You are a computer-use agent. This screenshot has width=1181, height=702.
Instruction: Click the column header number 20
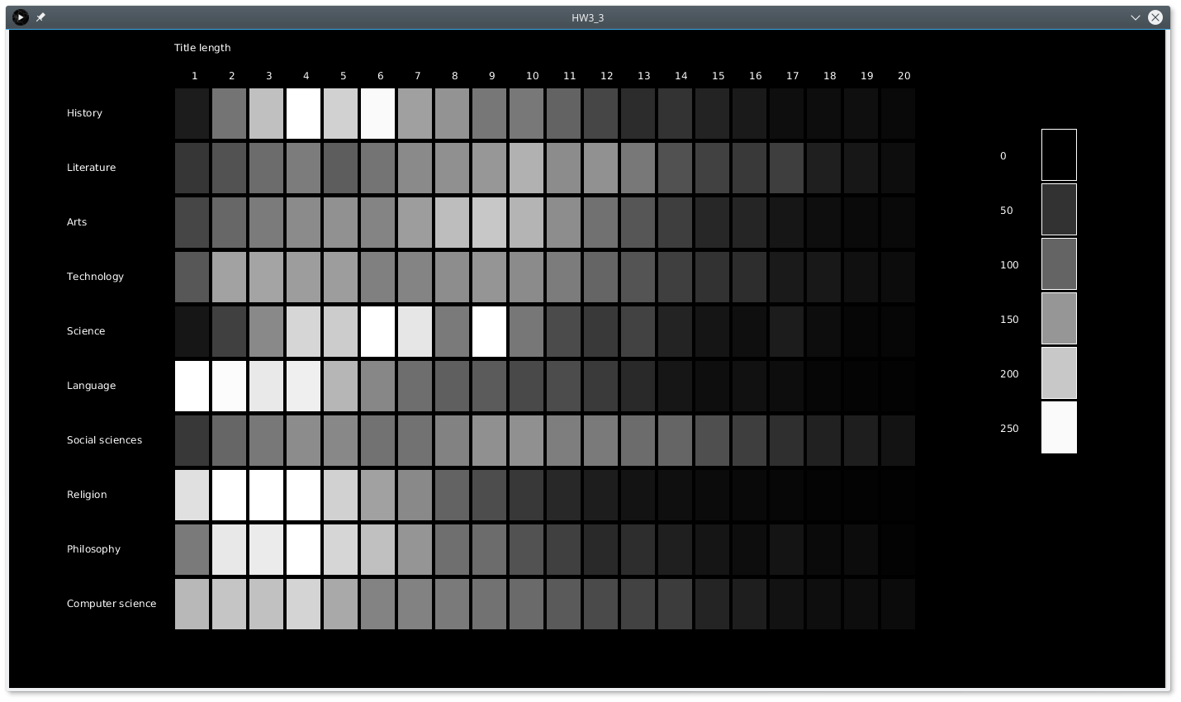point(904,76)
